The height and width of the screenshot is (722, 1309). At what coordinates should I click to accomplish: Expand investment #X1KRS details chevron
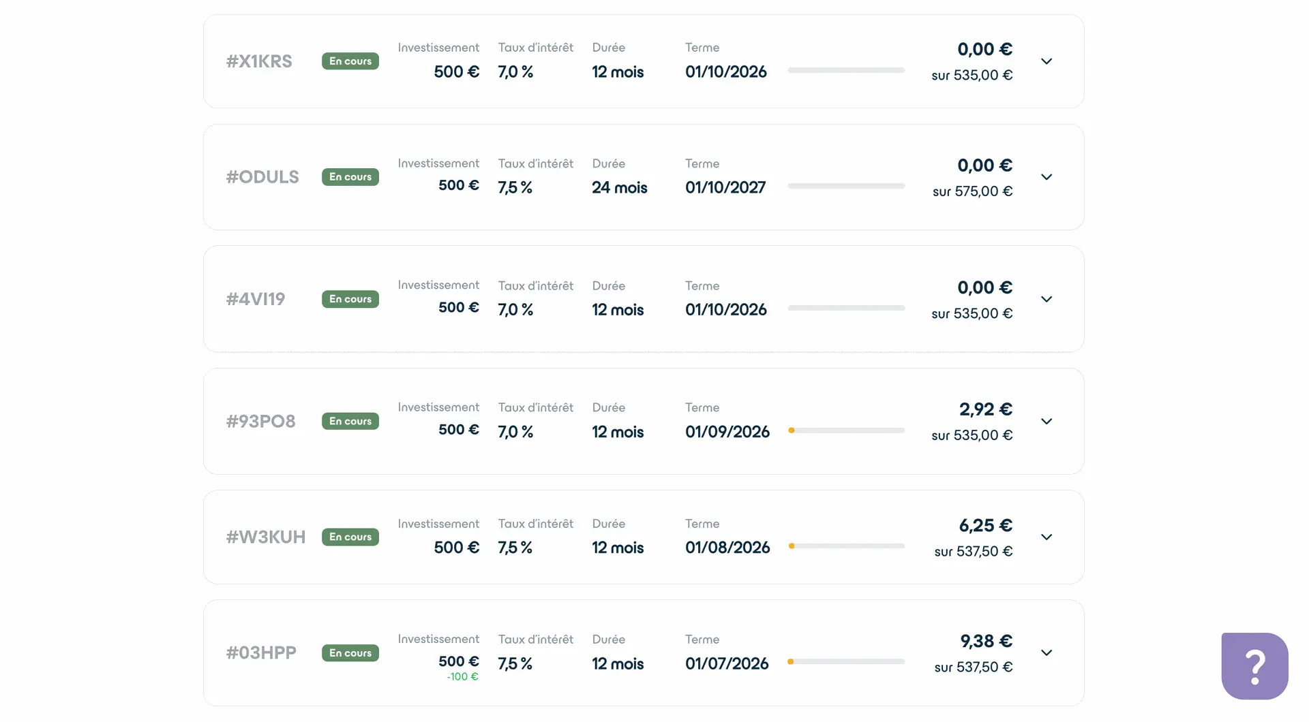1047,61
